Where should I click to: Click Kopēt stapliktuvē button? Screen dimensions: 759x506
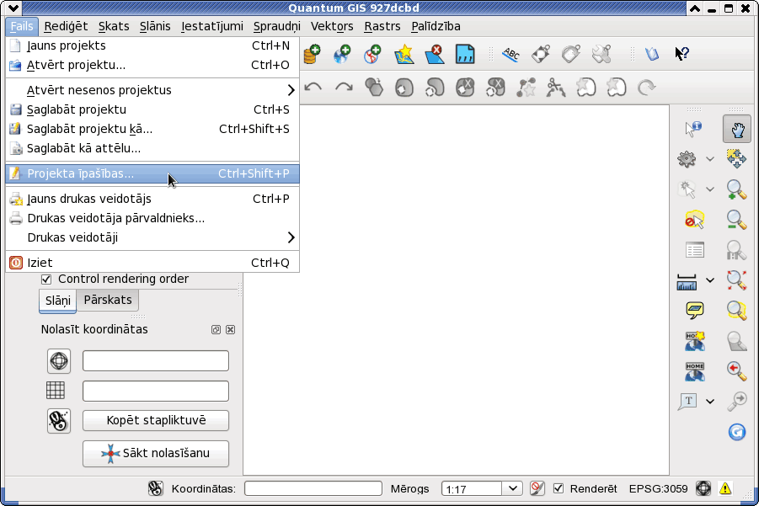pyautogui.click(x=156, y=420)
